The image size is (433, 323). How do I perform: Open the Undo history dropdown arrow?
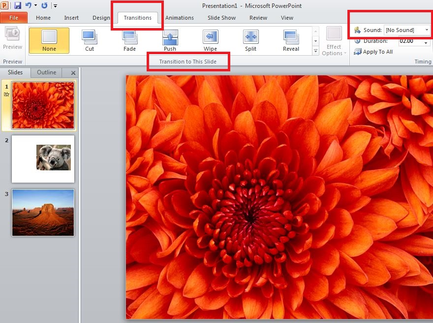pyautogui.click(x=35, y=5)
